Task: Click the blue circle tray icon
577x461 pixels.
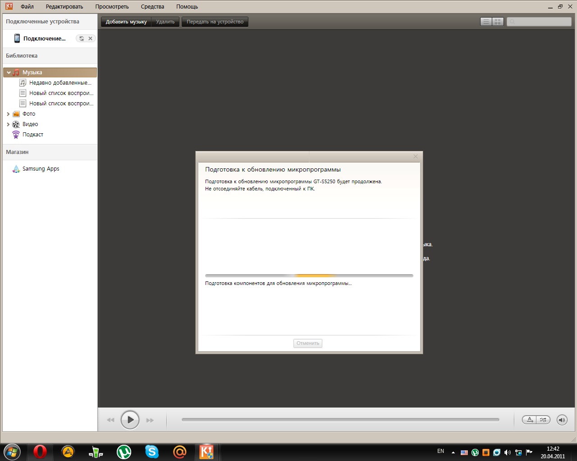Action: point(497,452)
